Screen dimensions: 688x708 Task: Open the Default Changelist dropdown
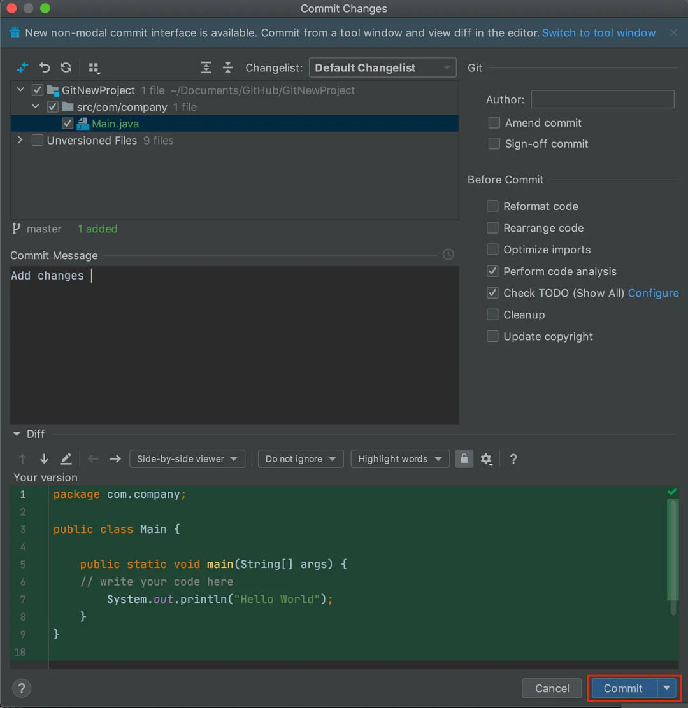[383, 67]
